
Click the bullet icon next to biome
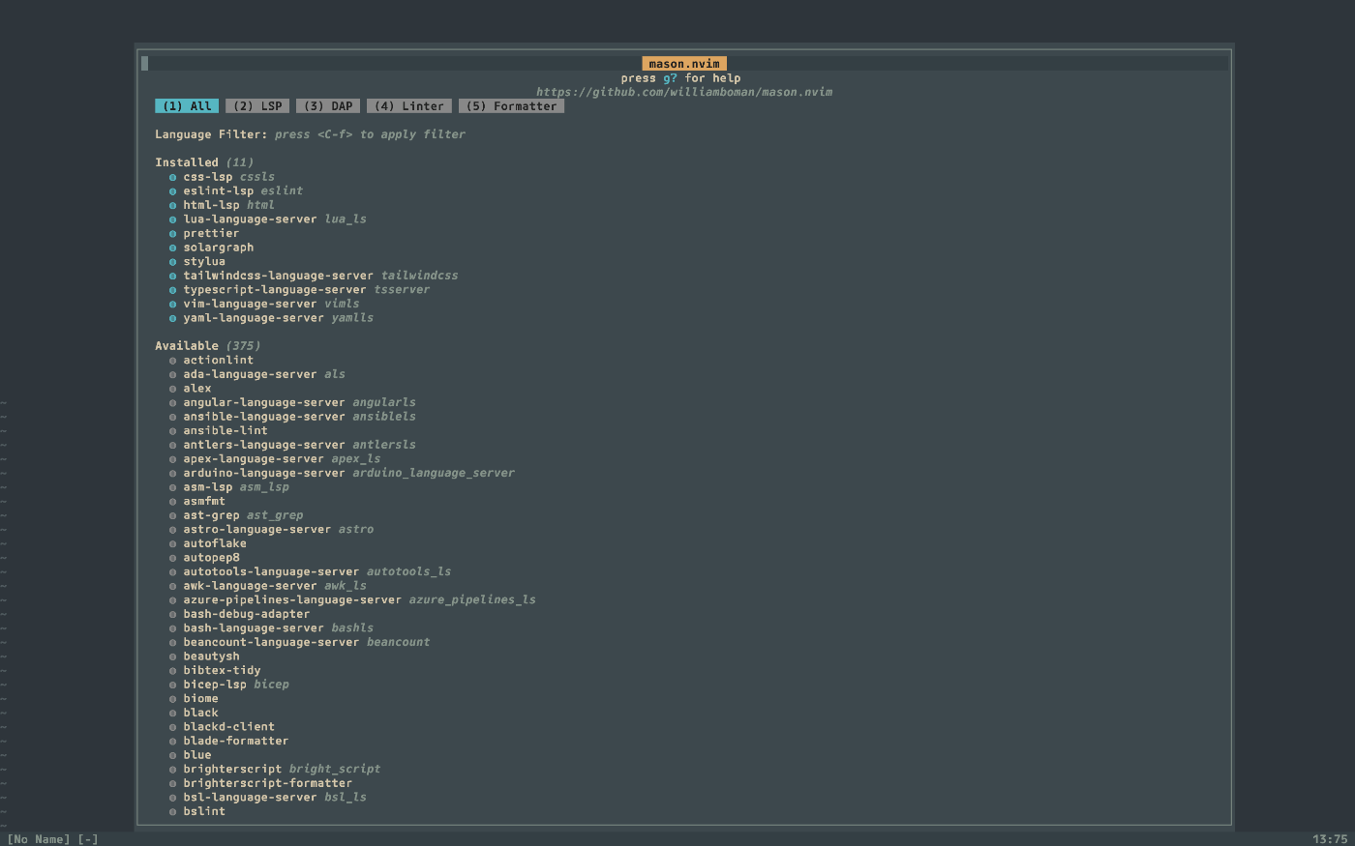(173, 699)
